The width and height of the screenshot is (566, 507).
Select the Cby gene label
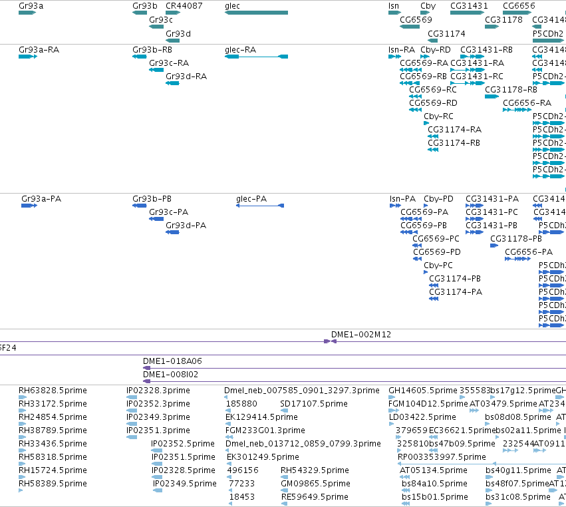coord(428,6)
